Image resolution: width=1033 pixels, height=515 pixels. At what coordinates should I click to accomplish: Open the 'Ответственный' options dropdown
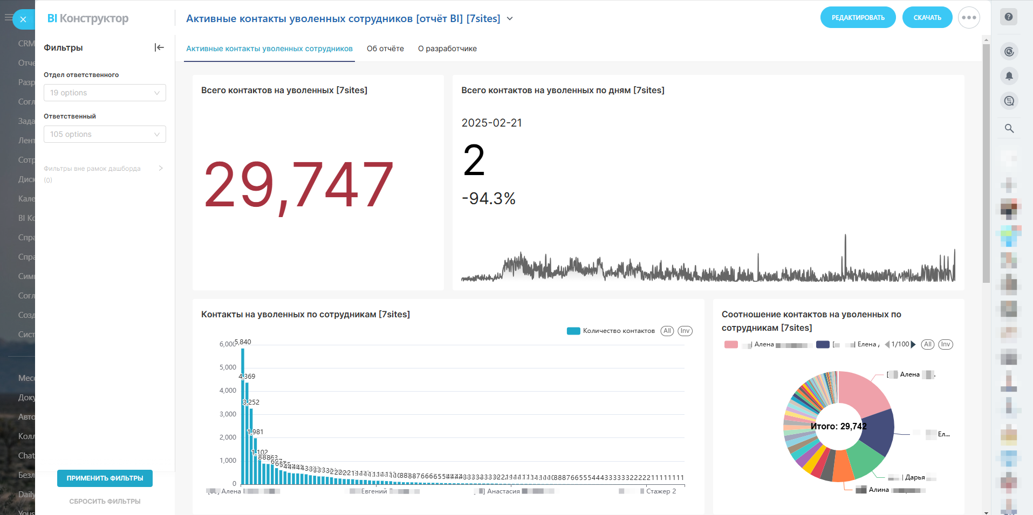105,134
